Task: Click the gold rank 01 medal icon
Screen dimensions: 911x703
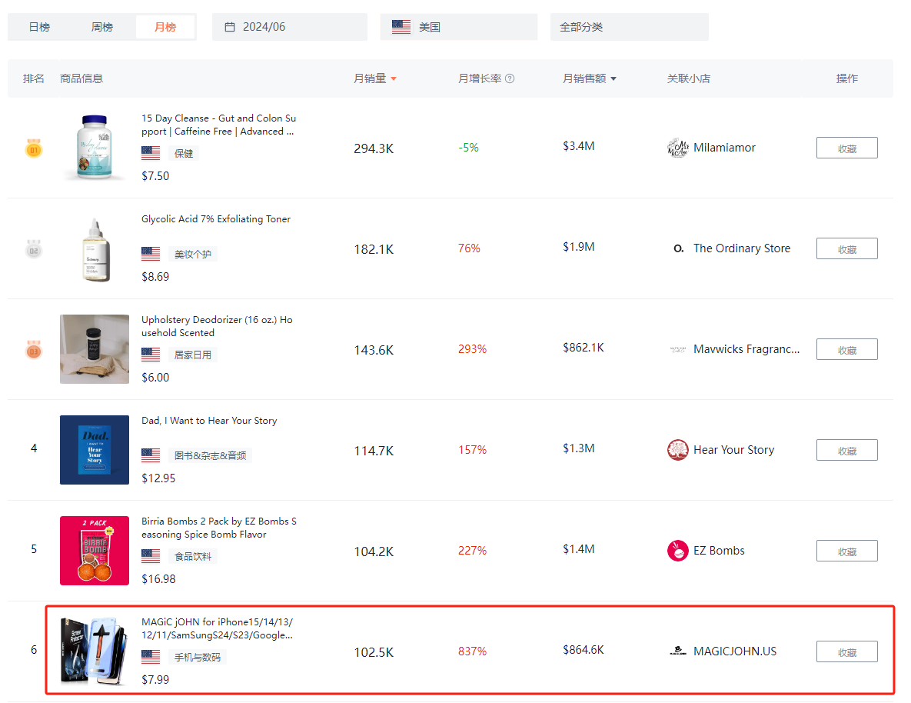Action: pyautogui.click(x=33, y=148)
